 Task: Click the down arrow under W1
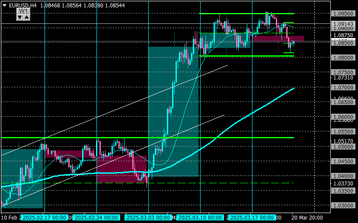19,17
